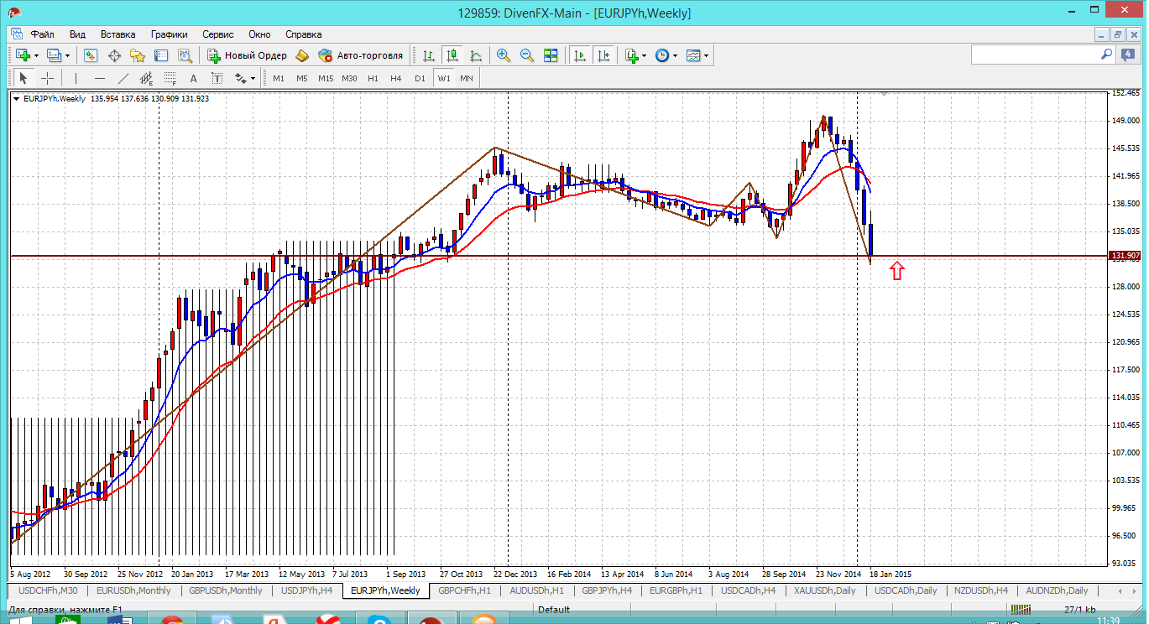Toggle the Chart Shift button
This screenshot has width=1149, height=624.
(603, 55)
